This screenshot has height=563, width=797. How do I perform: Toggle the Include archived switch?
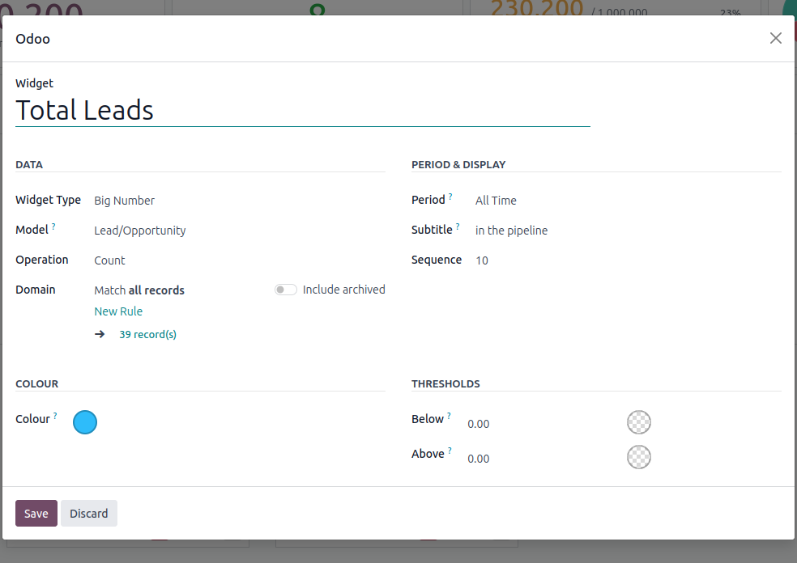tap(286, 290)
